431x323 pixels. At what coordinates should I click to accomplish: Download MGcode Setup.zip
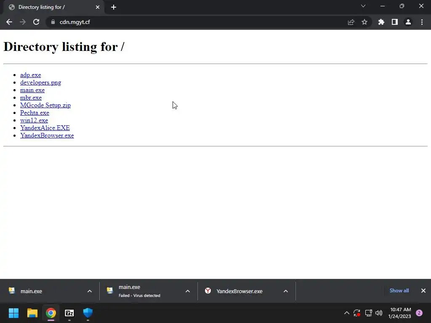pos(45,105)
